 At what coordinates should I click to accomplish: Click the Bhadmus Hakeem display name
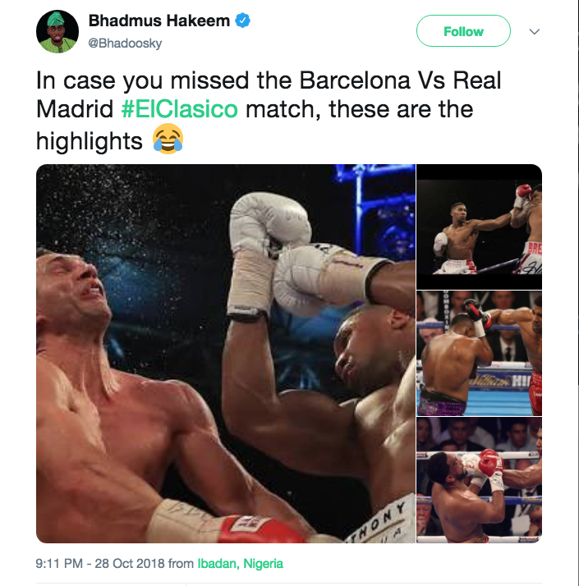pos(159,21)
